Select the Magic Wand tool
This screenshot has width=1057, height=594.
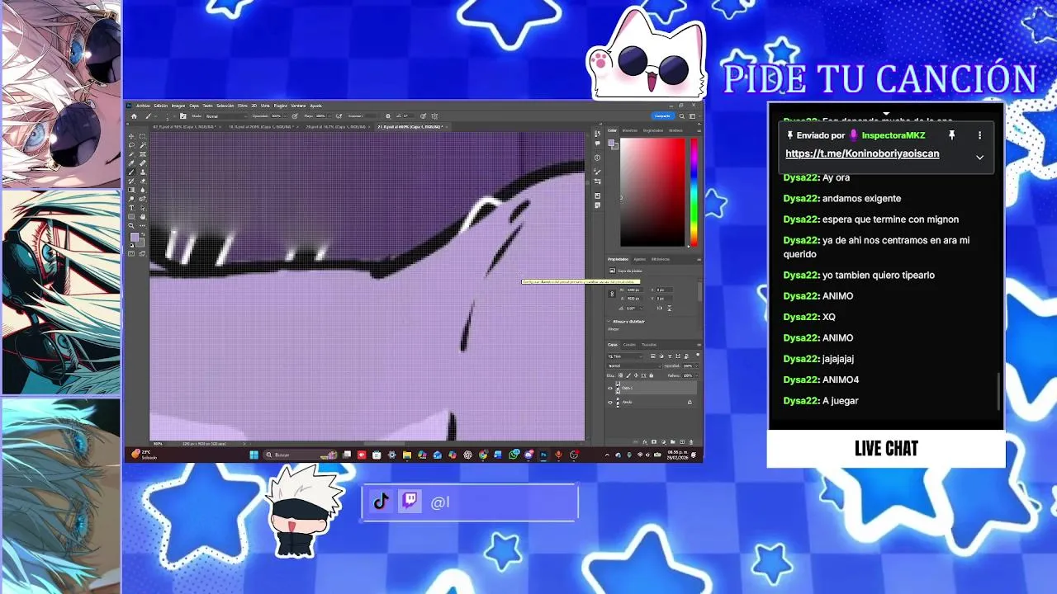[x=142, y=145]
